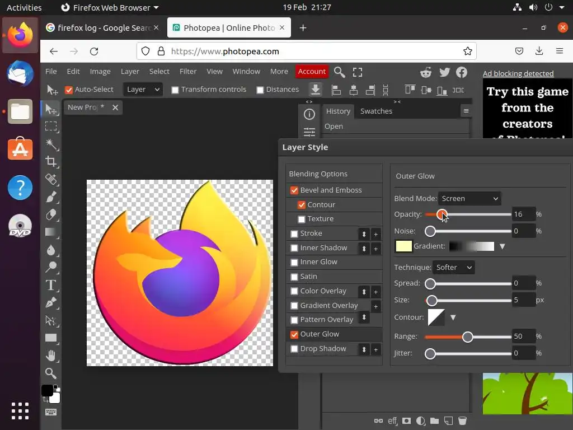Select the Crop tool
The image size is (573, 430).
click(51, 162)
